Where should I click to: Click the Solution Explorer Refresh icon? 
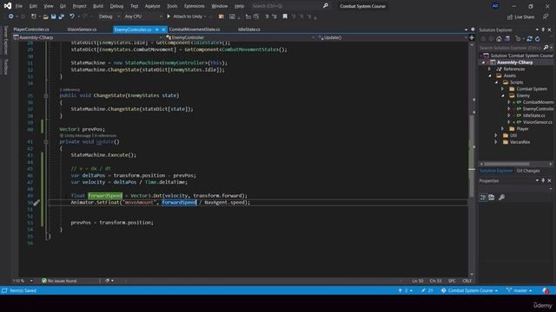[538, 39]
